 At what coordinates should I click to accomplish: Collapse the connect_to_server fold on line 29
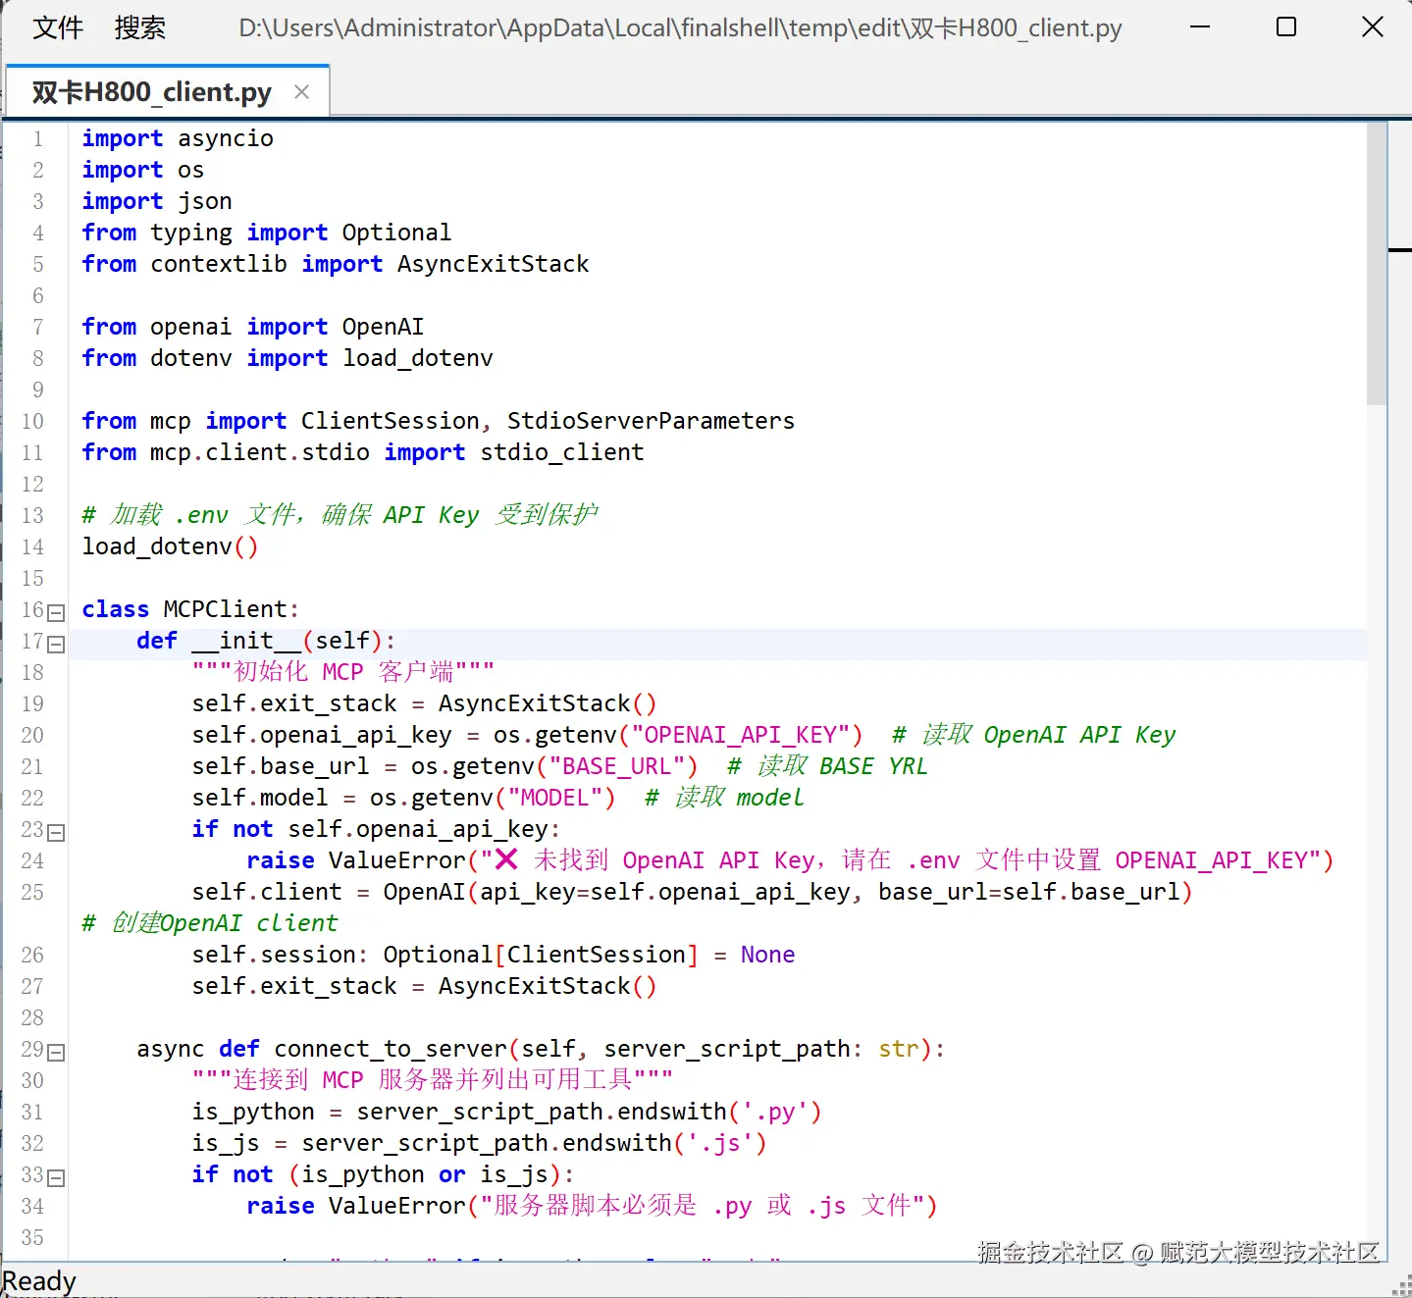coord(57,1052)
